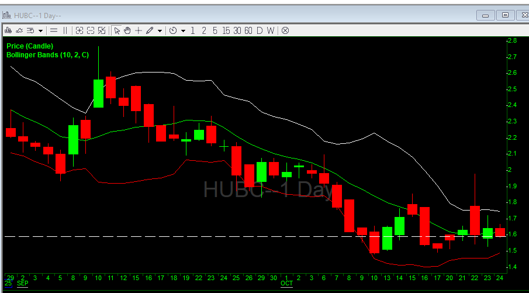Viewport: 529px width, 293px height.
Task: Click the fit chart to window icon
Action: coord(102,30)
